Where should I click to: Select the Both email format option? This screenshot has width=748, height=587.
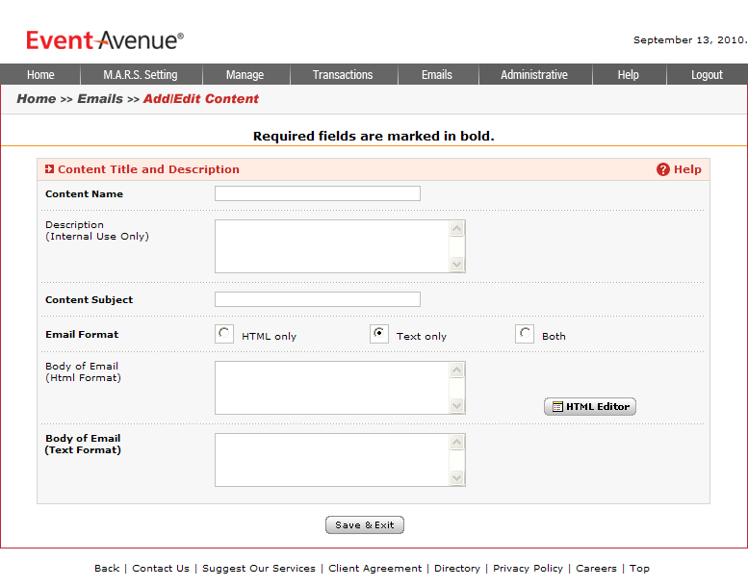coord(525,334)
